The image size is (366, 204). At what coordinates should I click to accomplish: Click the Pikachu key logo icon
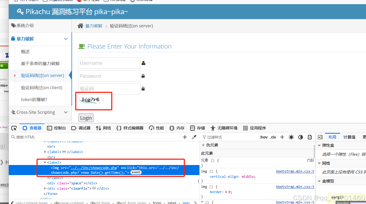[20, 12]
